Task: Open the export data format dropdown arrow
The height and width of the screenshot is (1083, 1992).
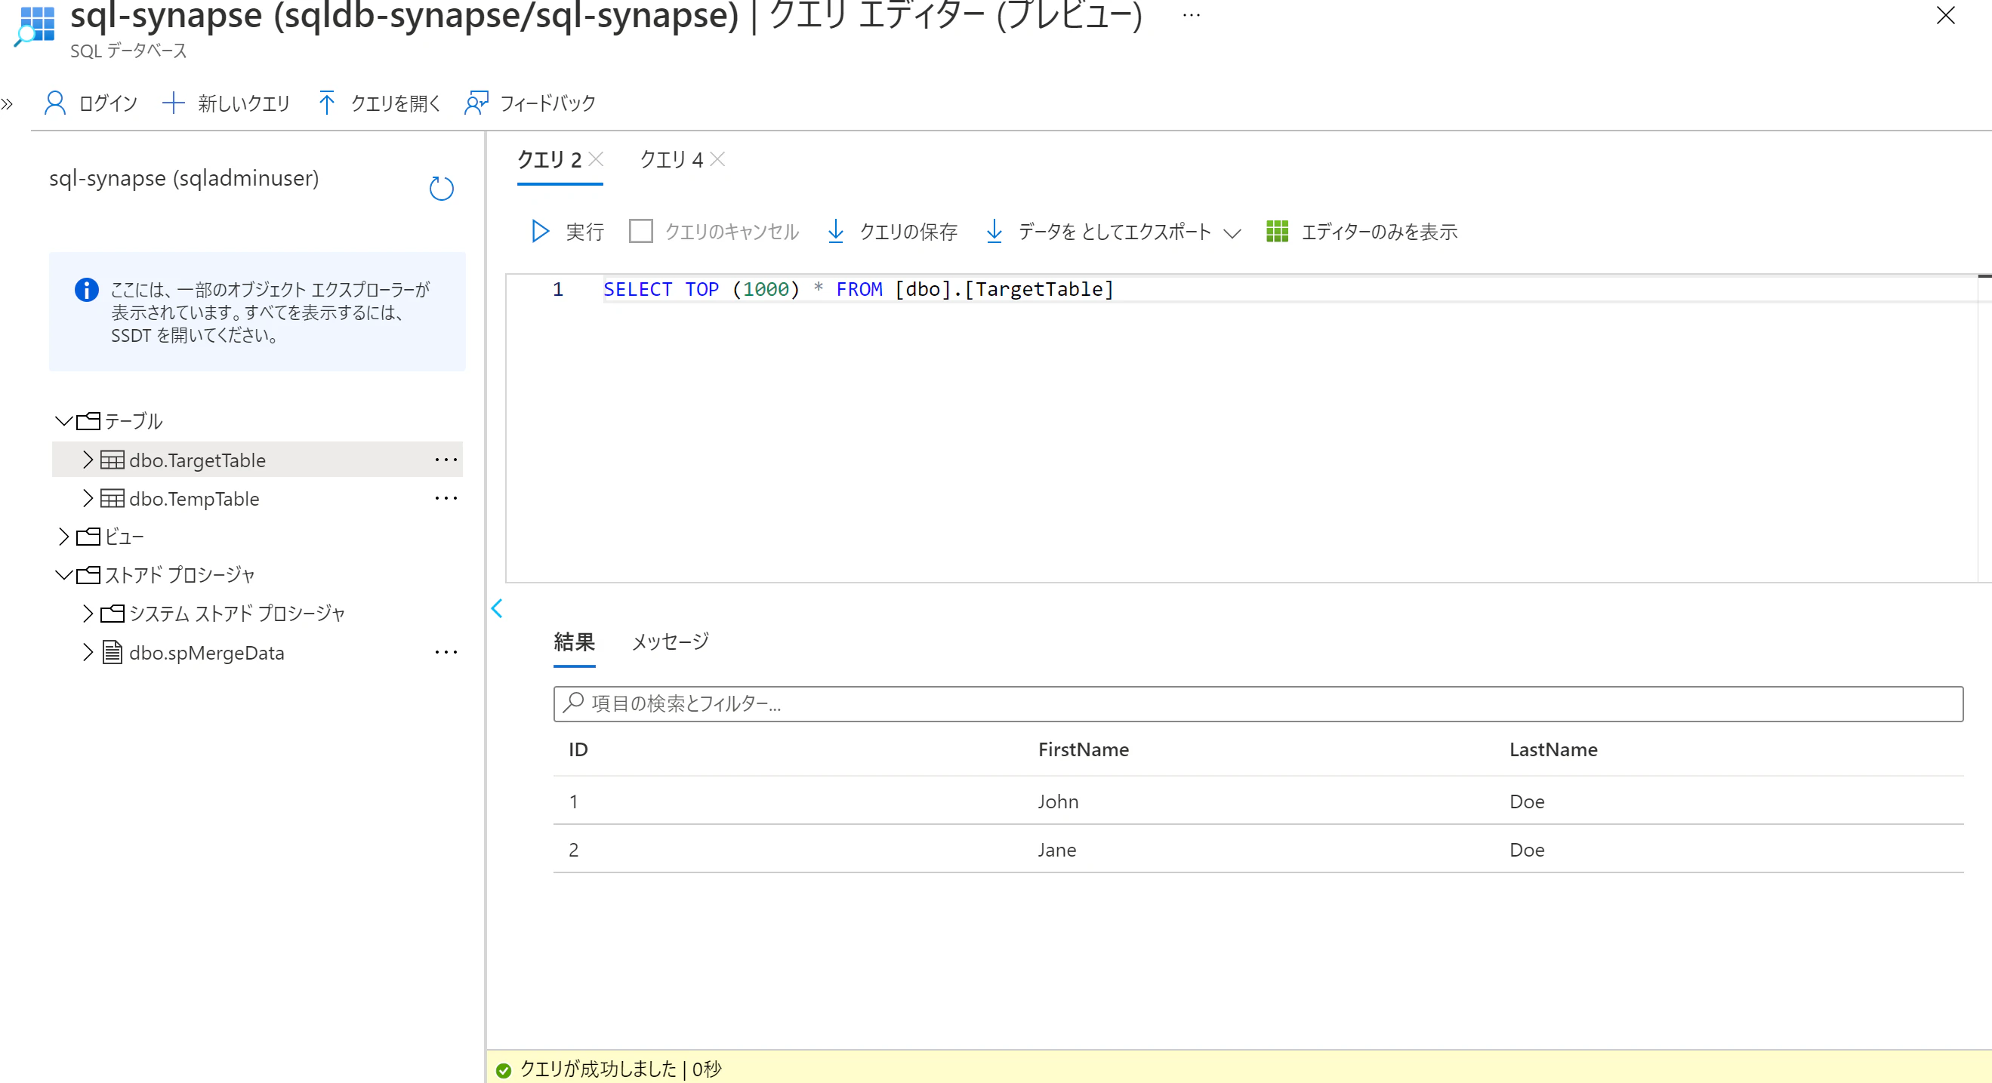Action: pos(1232,232)
